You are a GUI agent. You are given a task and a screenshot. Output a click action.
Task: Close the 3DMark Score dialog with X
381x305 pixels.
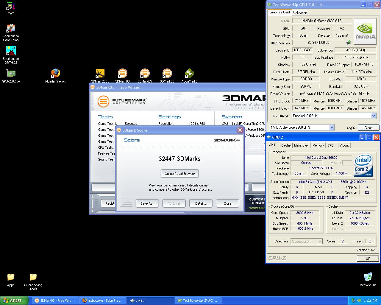(240, 130)
